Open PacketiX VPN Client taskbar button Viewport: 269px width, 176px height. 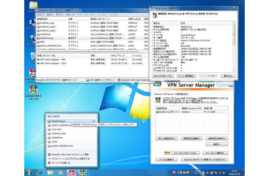(71, 172)
